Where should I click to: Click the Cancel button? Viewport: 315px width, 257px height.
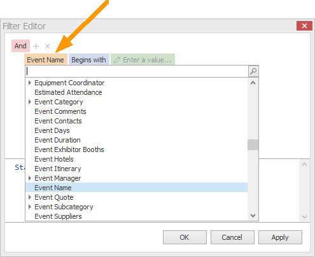point(232,237)
